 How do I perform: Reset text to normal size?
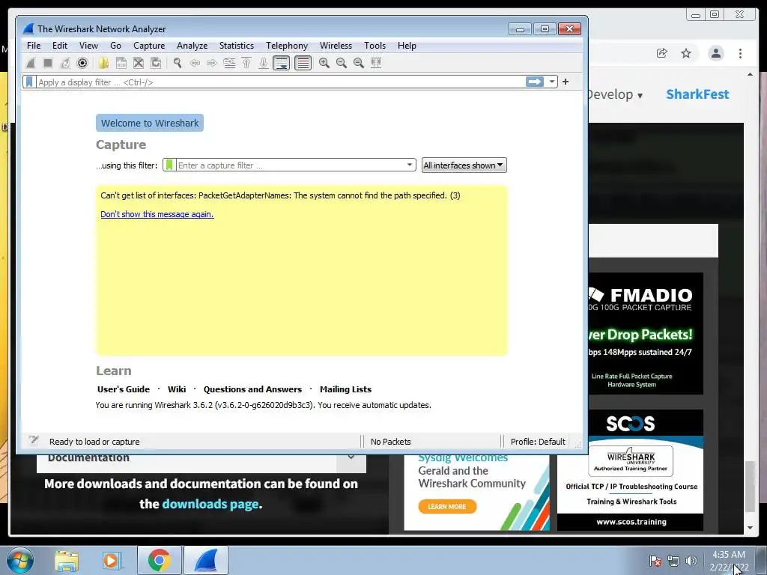[359, 63]
